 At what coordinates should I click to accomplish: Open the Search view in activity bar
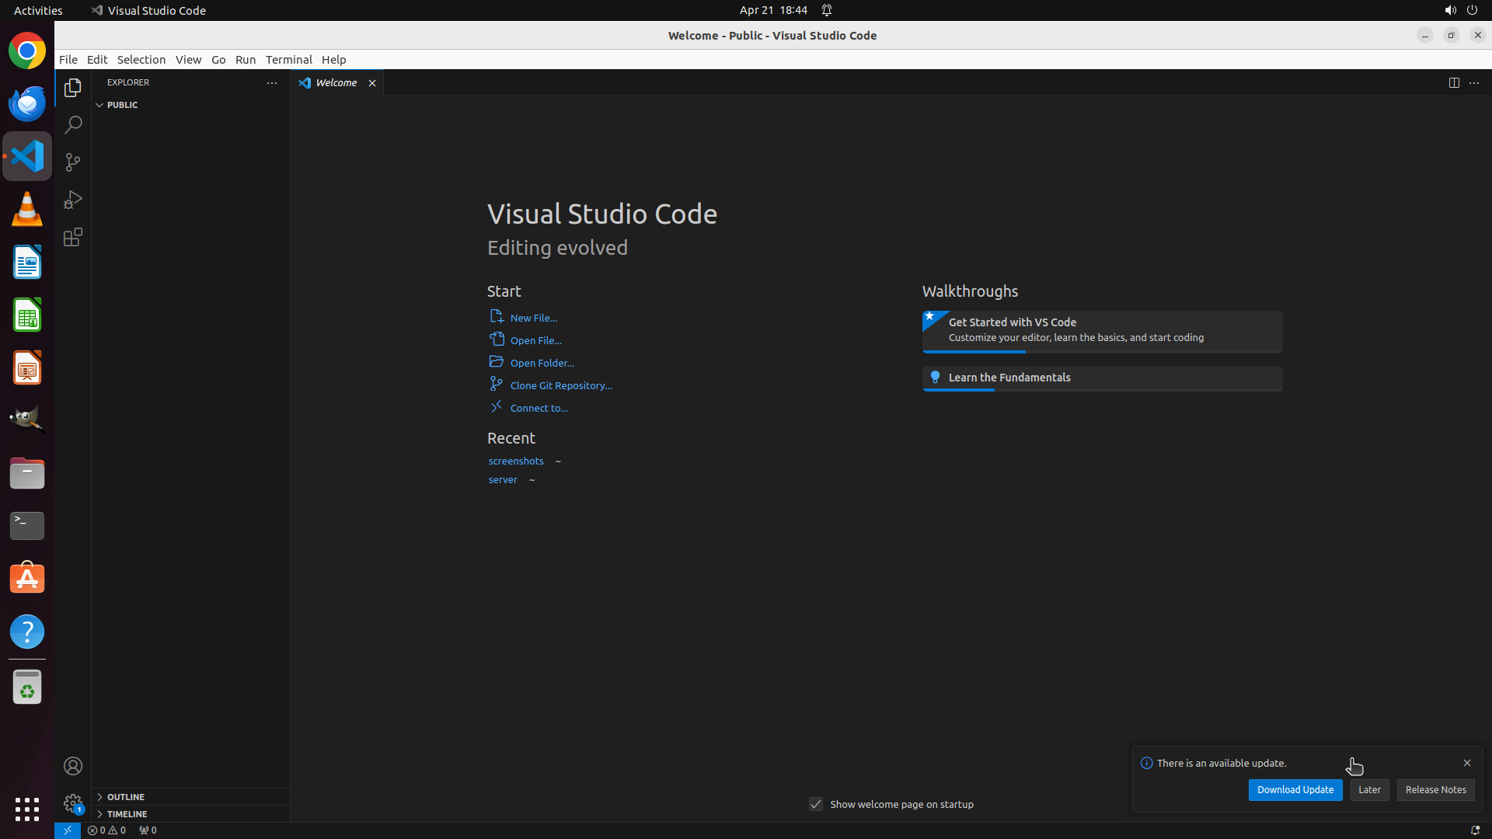coord(73,125)
